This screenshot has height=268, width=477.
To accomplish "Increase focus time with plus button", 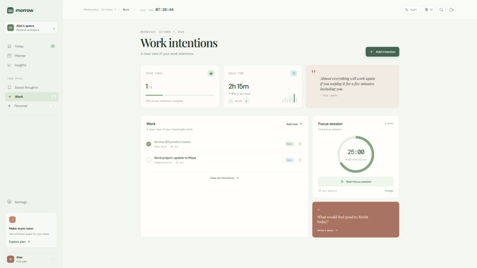I will 246,101.
